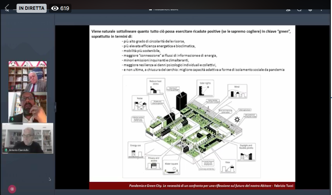Click the back arrow at top left
Image resolution: width=332 pixels, height=195 pixels.
(7, 8)
